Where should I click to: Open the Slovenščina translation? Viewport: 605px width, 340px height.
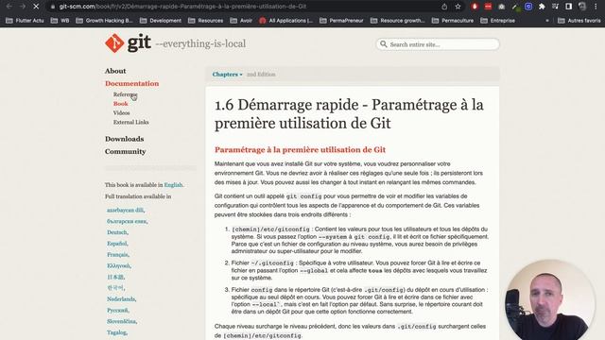click(122, 321)
